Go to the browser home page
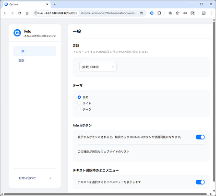The height and width of the screenshot is (196, 216). click(27, 13)
